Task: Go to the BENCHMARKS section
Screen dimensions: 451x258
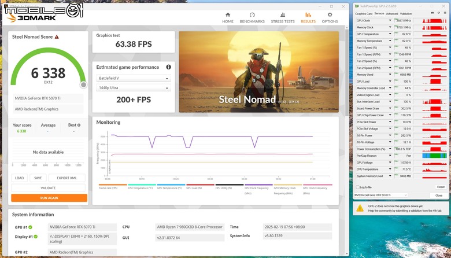Action: tap(252, 18)
